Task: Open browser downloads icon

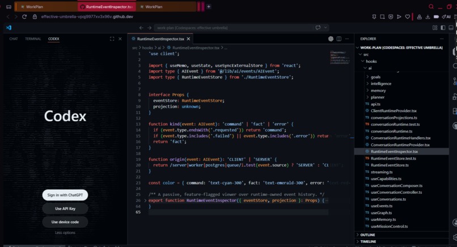Action: click(428, 16)
